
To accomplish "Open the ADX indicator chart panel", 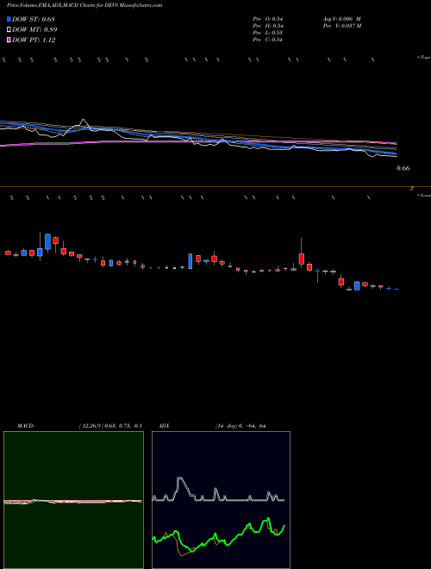I will (x=221, y=500).
